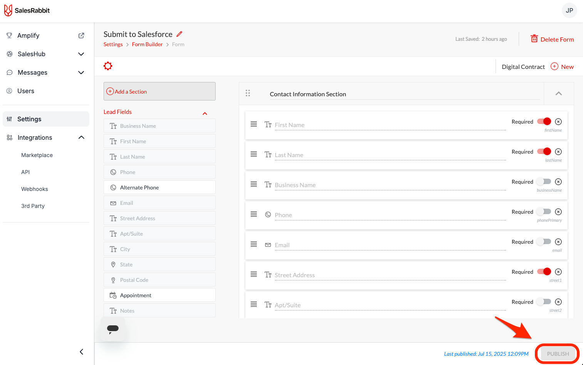
Task: Remove the Last Name field from the form
Action: pyautogui.click(x=558, y=152)
